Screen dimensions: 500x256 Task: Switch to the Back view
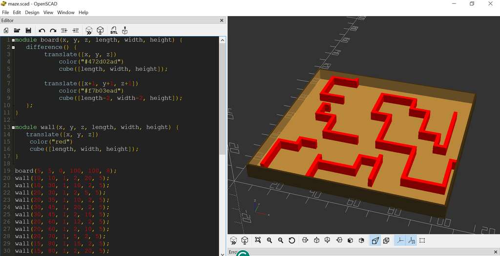pyautogui.click(x=361, y=240)
